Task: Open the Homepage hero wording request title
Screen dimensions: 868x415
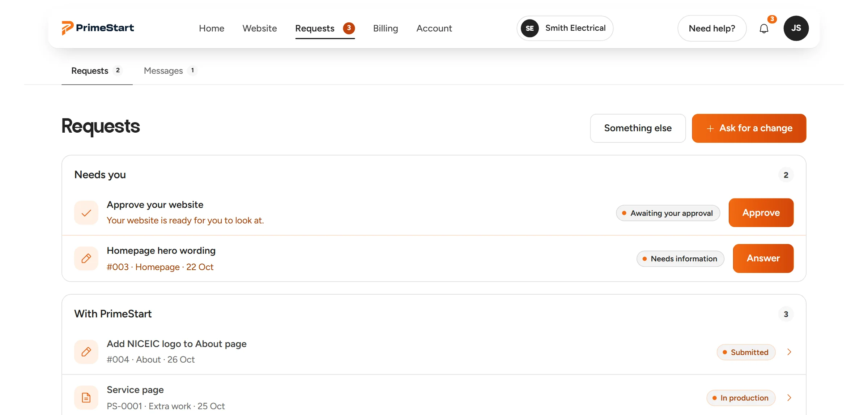Action: (x=161, y=251)
